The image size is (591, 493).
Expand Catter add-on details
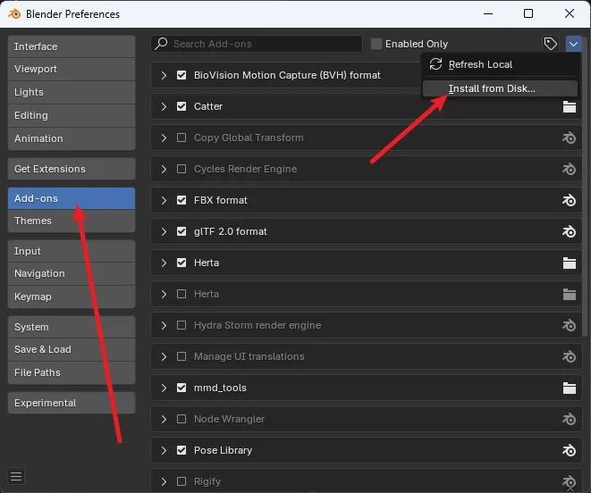[164, 106]
